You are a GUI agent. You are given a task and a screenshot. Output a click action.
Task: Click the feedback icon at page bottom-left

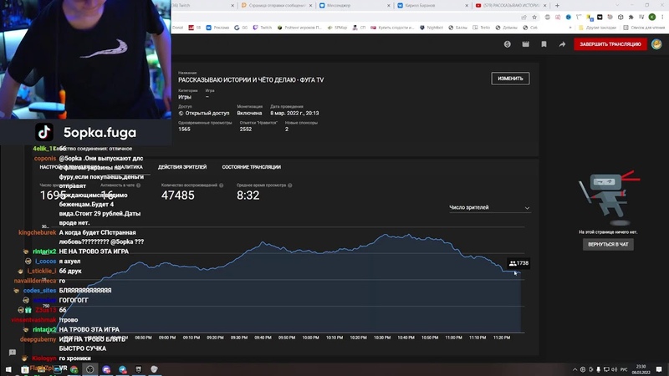[13, 353]
